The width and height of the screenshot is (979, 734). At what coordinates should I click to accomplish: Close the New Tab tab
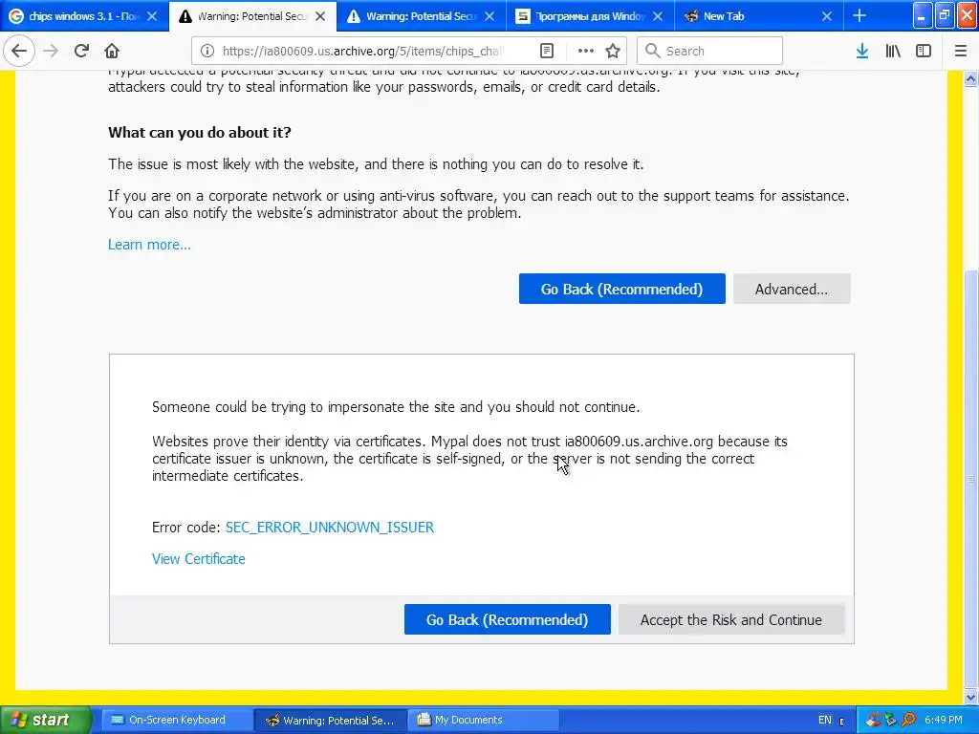tap(827, 16)
